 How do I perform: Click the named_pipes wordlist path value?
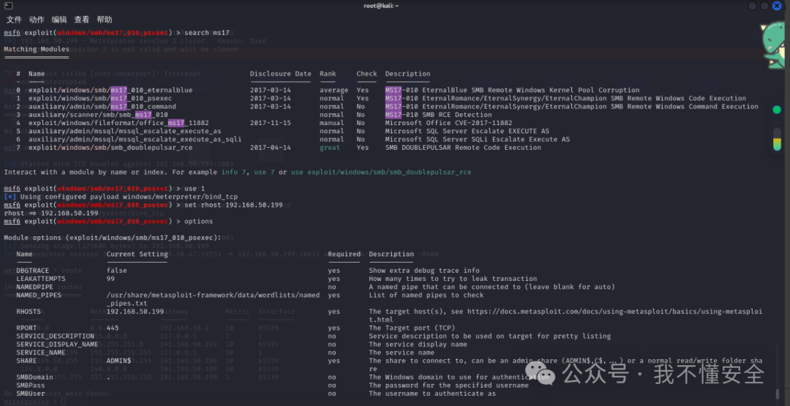pos(213,299)
